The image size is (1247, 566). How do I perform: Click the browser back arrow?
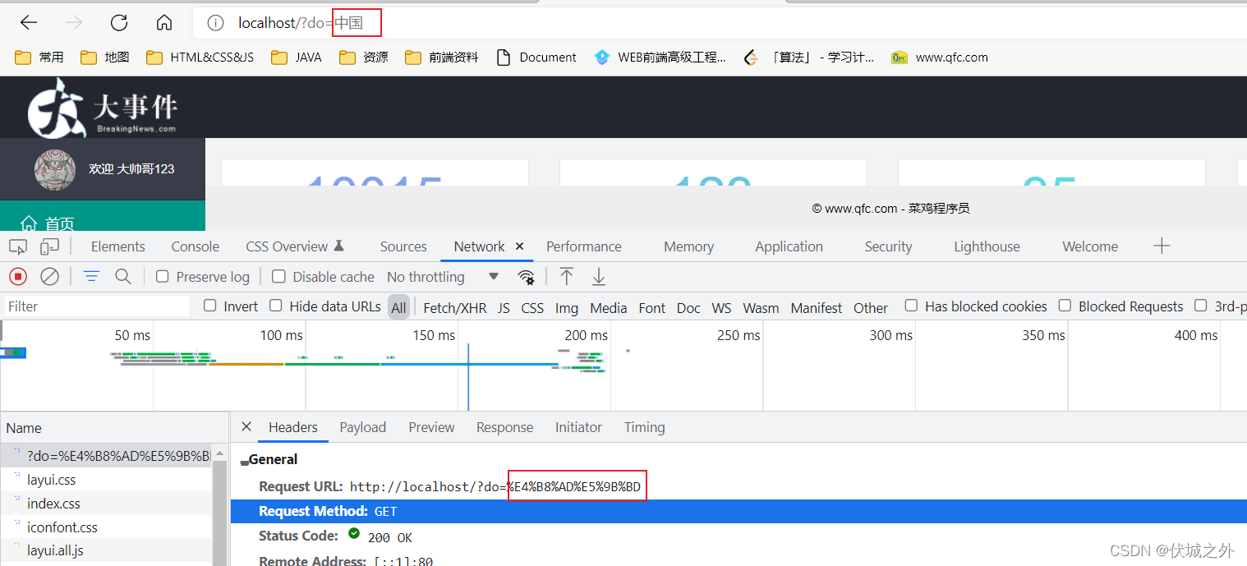click(x=29, y=23)
